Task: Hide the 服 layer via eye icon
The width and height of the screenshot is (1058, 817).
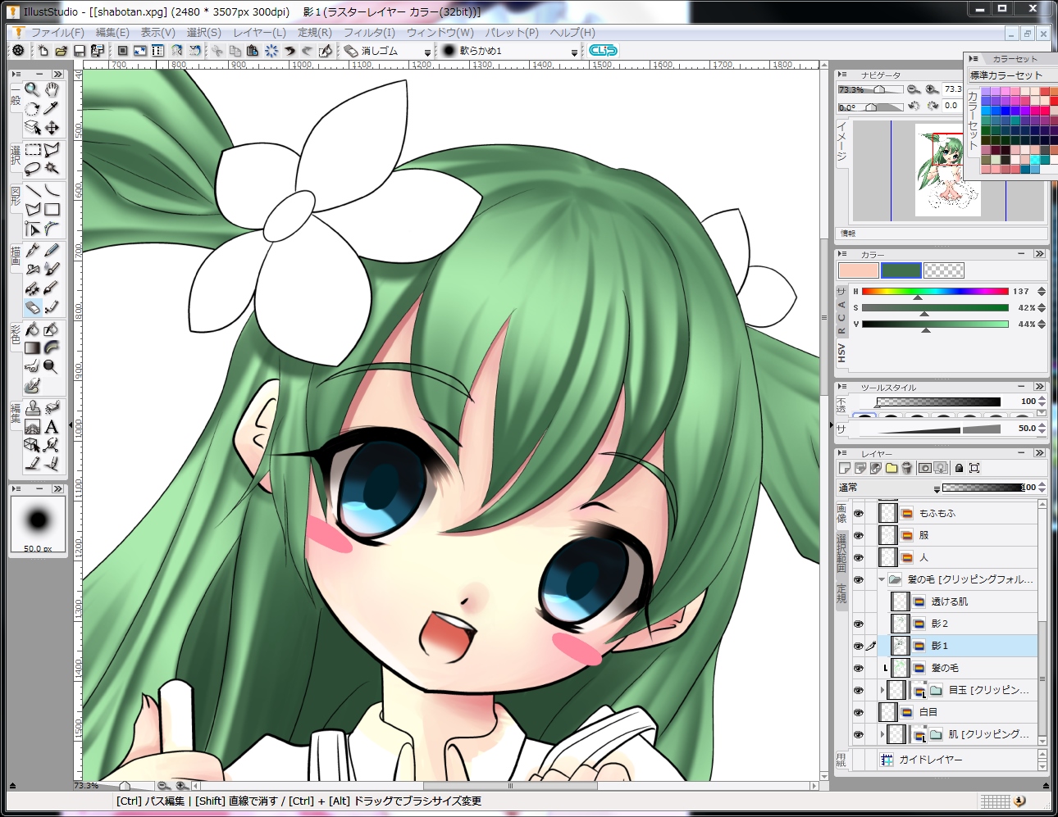Action: click(858, 535)
